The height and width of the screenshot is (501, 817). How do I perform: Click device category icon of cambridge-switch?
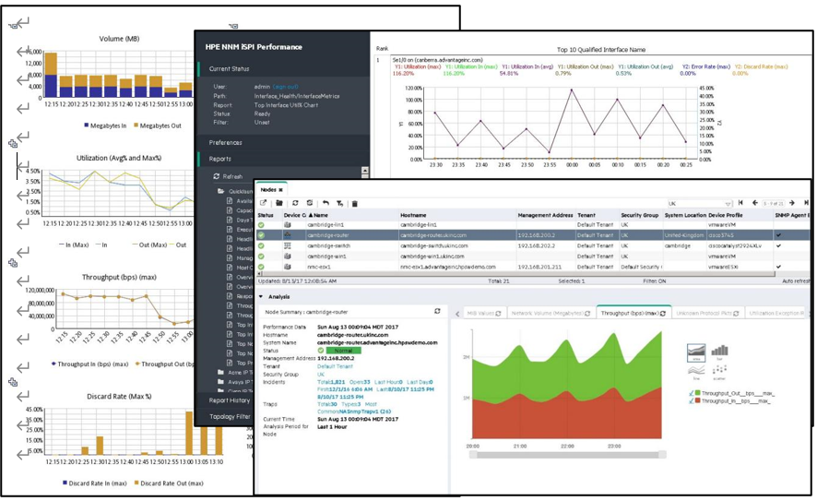(287, 245)
